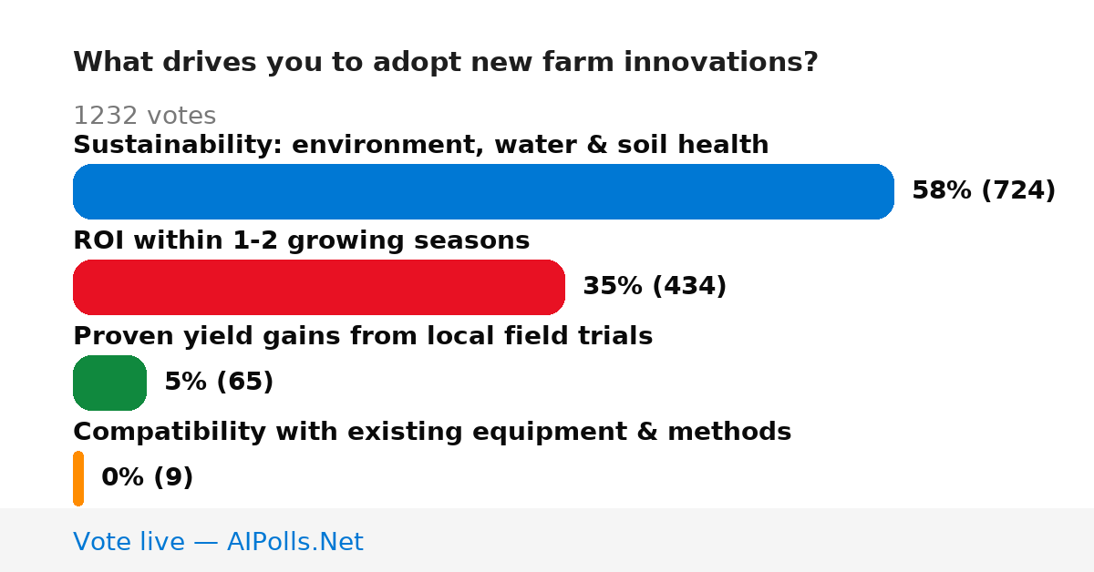Image resolution: width=1094 pixels, height=572 pixels.
Task: Click the green yield gains result bar
Action: point(109,383)
